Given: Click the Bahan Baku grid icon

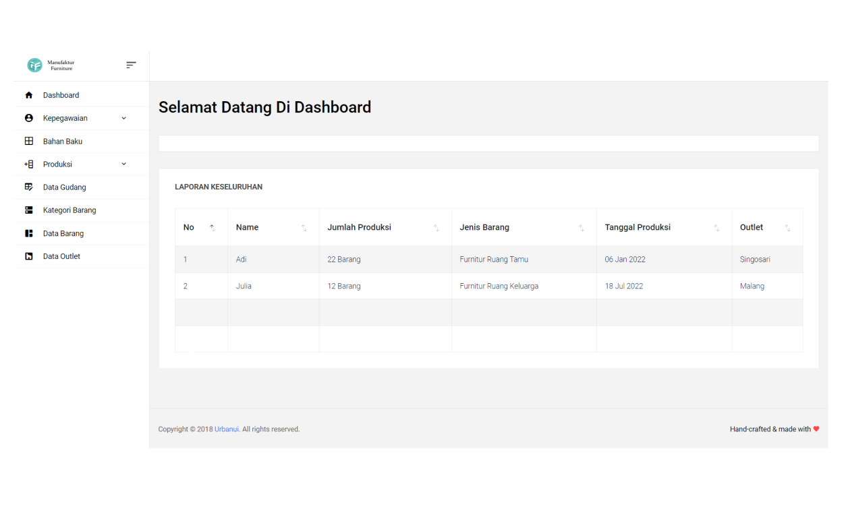Looking at the screenshot, I should coord(29,142).
